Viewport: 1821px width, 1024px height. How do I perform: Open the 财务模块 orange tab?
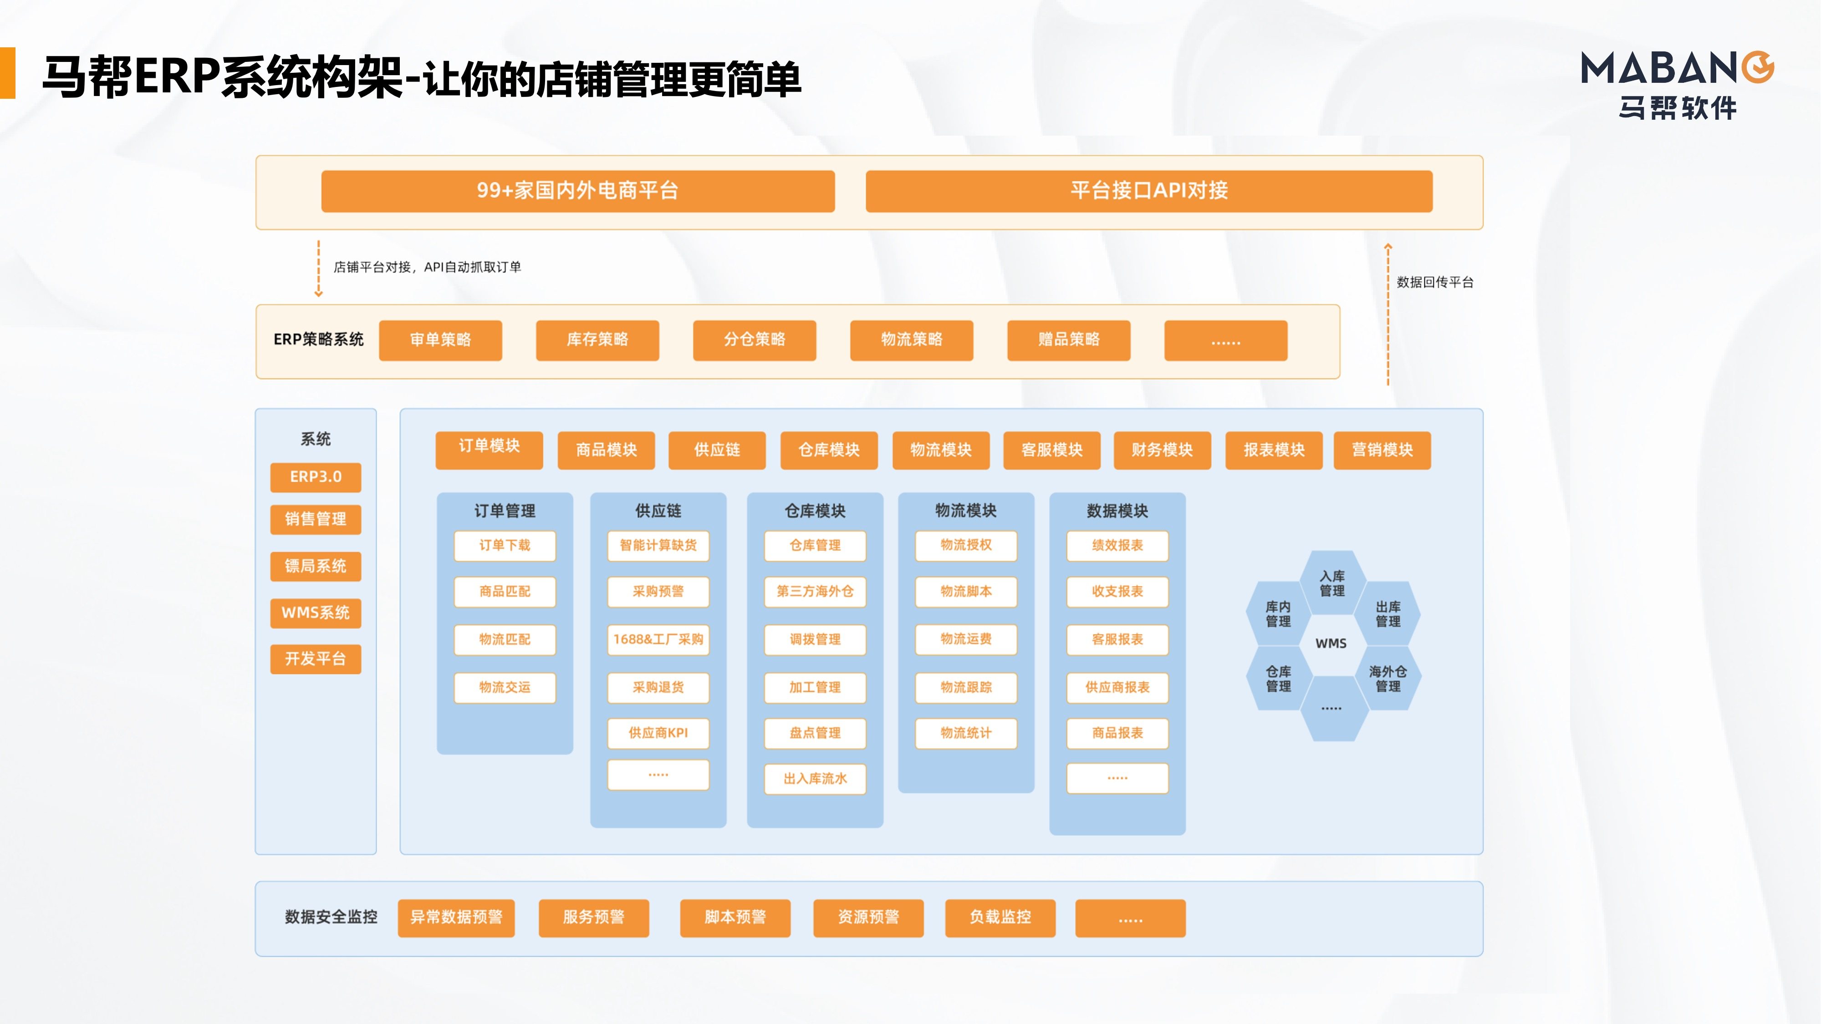click(x=1162, y=450)
